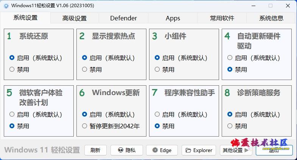Viewport: 297px width, 160px height.
Task: Click the folder icon on Explorer button
Action: tap(188, 150)
